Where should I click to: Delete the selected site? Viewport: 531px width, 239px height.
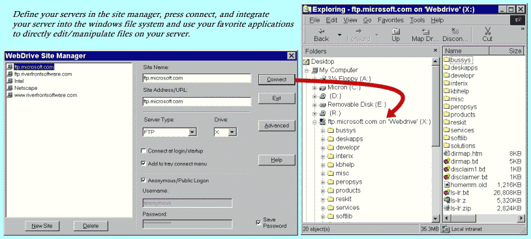(91, 226)
